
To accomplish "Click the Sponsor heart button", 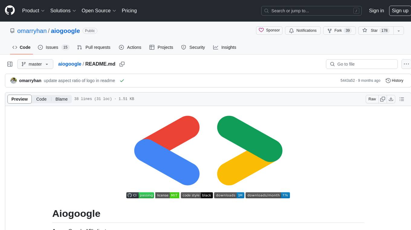I will coord(269,30).
